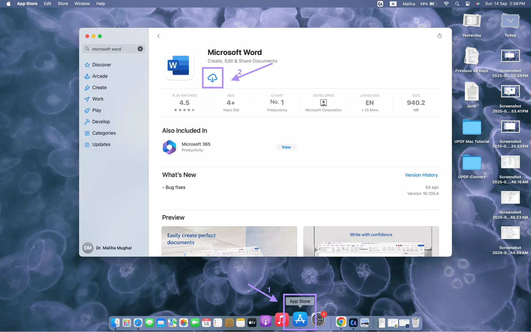The height and width of the screenshot is (332, 531).
Task: Open Finder from the Dock
Action: point(115,323)
